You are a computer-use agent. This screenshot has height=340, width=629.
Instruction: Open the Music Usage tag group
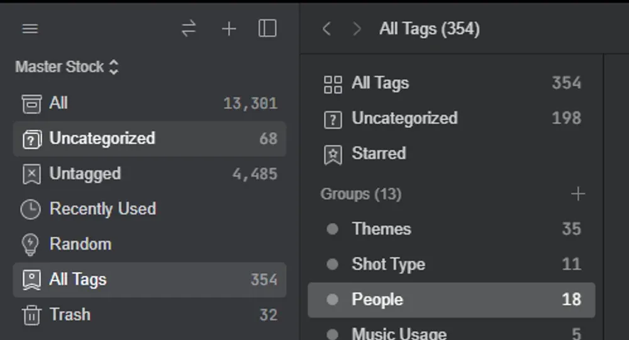coord(451,334)
